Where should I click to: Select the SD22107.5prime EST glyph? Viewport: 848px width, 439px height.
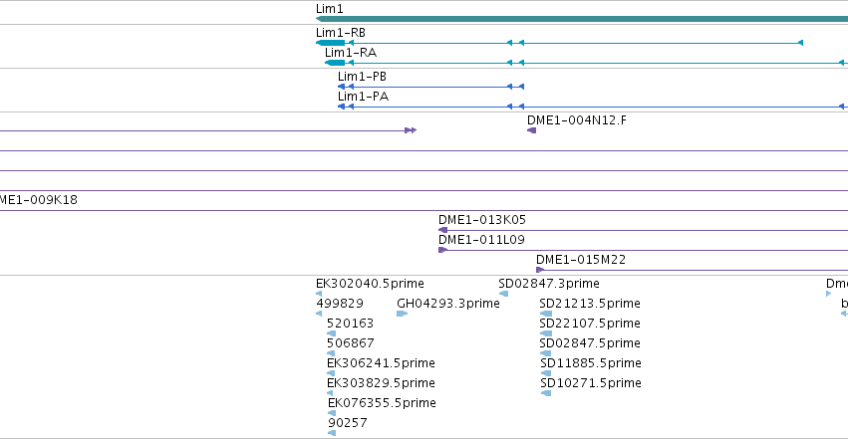(546, 333)
